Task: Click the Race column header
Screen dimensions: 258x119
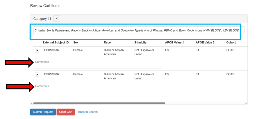Action: coord(107,42)
